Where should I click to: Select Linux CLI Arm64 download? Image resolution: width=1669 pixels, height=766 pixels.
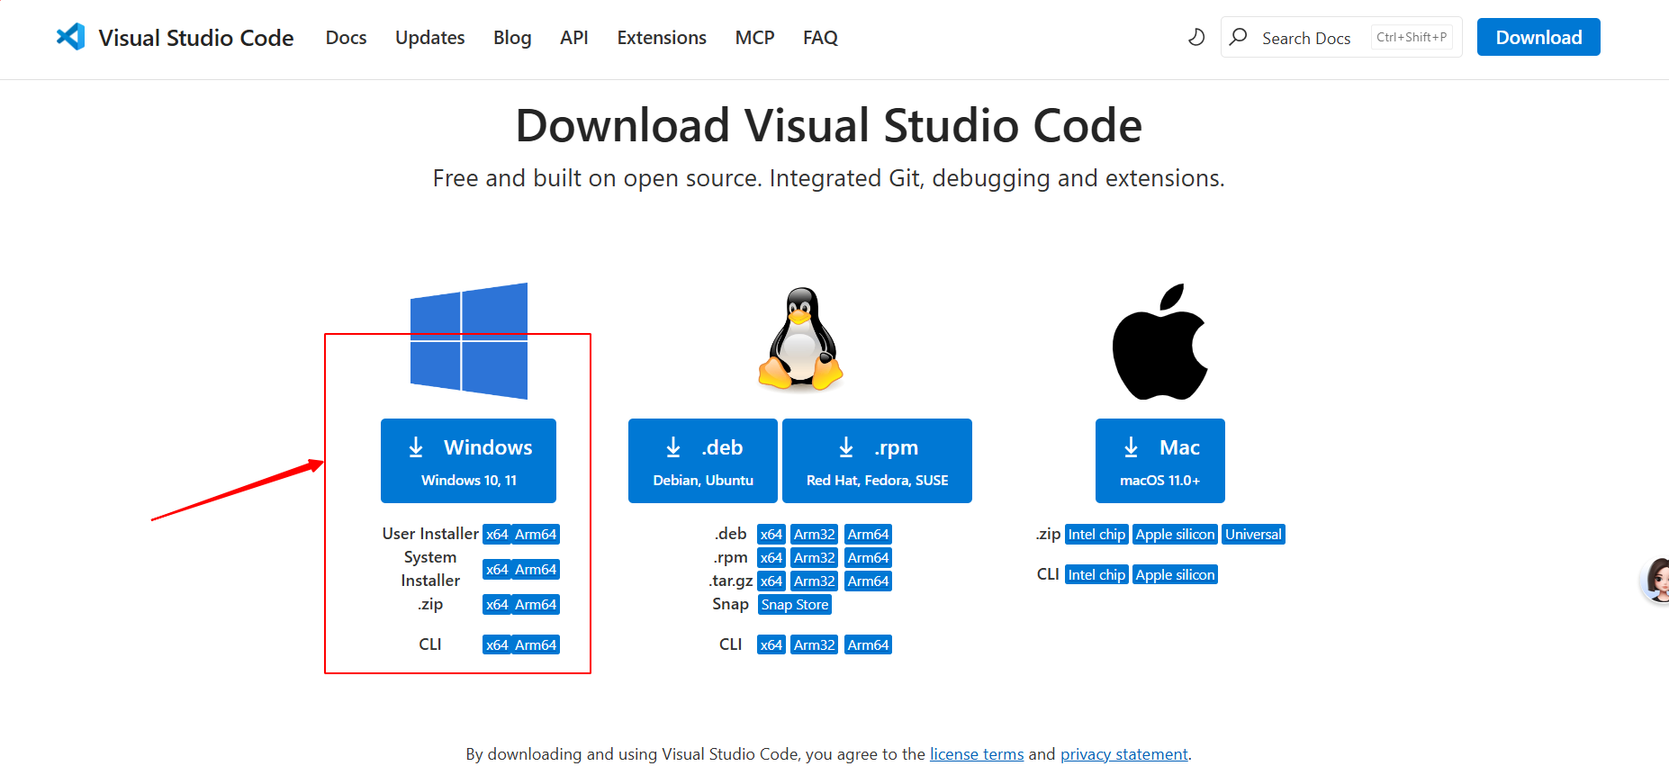[x=869, y=645]
